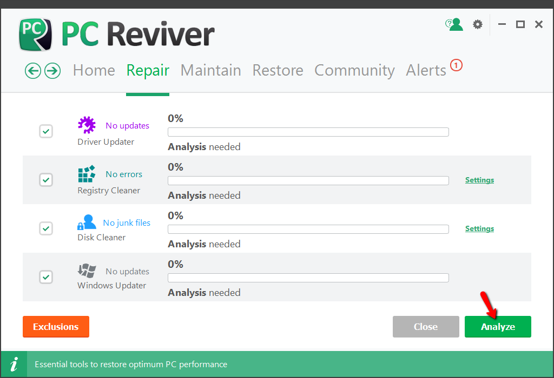Image resolution: width=554 pixels, height=378 pixels.
Task: Click the Registry Cleaner blocks icon
Action: click(87, 173)
